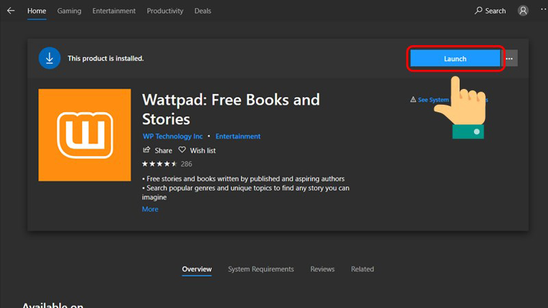Open the Entertainment tab

pyautogui.click(x=114, y=11)
